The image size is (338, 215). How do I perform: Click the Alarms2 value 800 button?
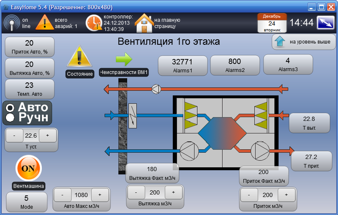tap(234, 65)
